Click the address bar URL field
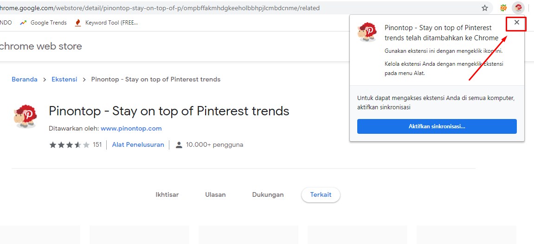This screenshot has width=534, height=244. click(186, 8)
